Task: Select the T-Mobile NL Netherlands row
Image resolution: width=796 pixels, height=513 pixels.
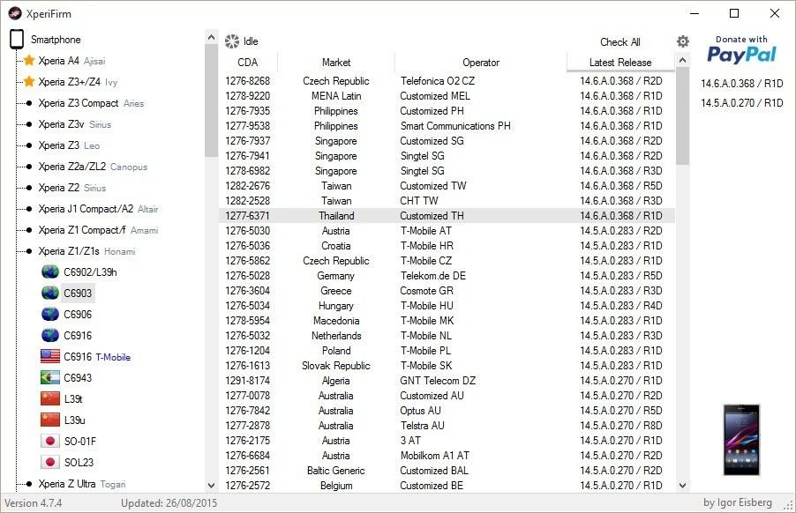Action: pos(447,336)
